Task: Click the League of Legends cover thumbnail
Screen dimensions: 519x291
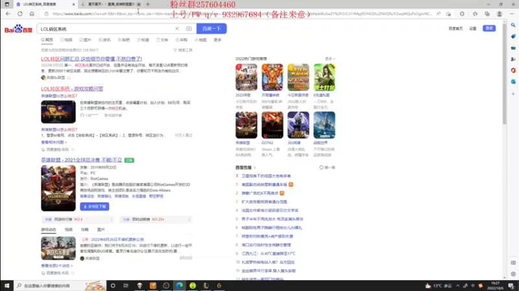Action: pyautogui.click(x=58, y=188)
